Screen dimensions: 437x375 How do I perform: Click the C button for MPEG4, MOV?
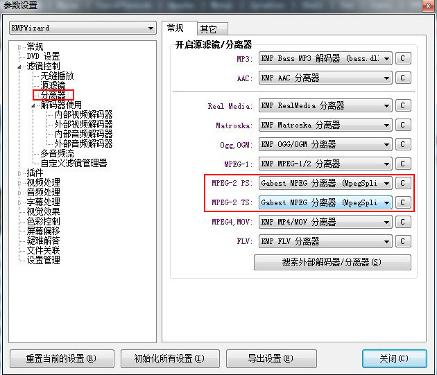tap(403, 222)
